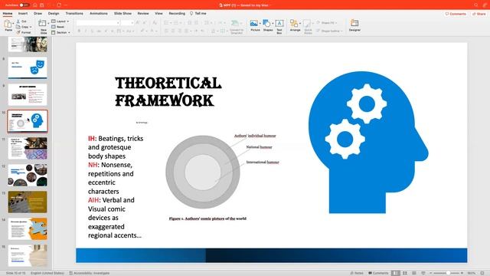
Task: Open the font name combo box
Action: pyautogui.click(x=98, y=23)
